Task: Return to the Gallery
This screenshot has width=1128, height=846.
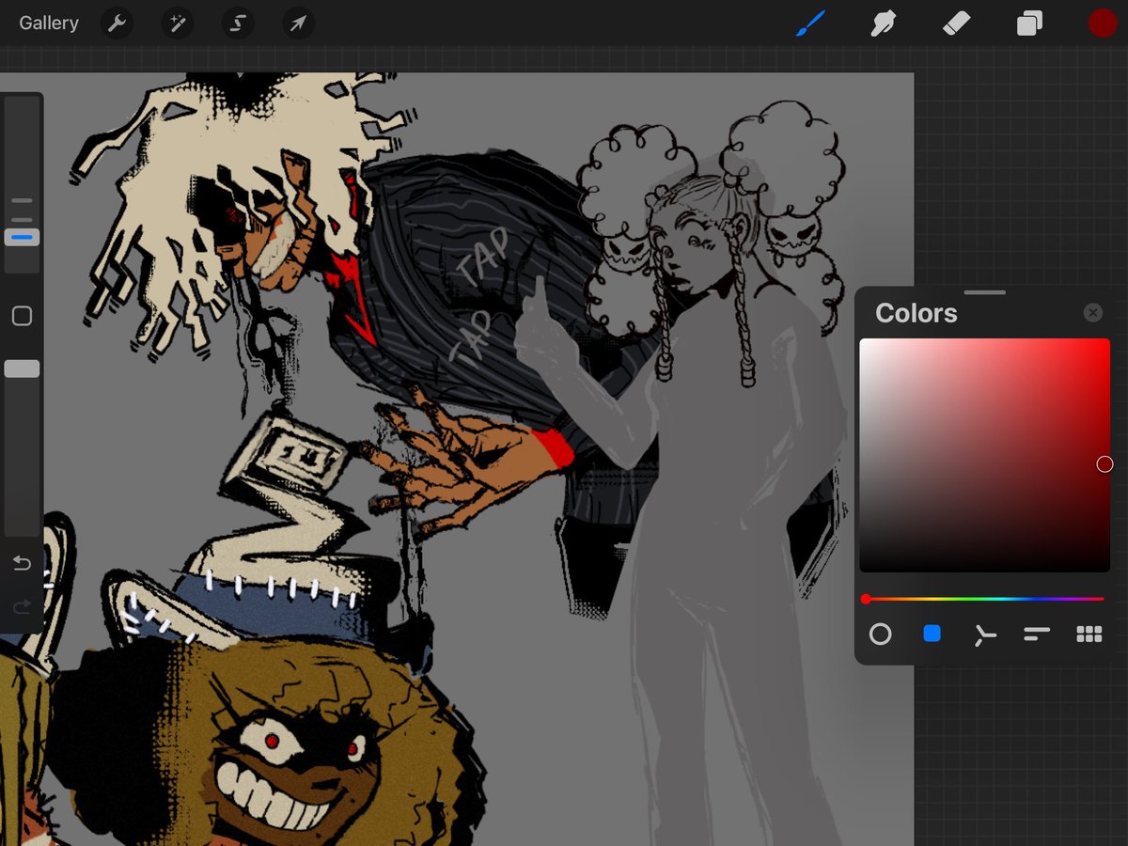Action: pos(49,23)
